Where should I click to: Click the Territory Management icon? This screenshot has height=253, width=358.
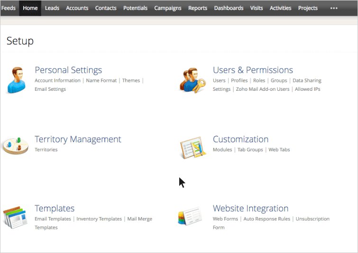pyautogui.click(x=15, y=146)
